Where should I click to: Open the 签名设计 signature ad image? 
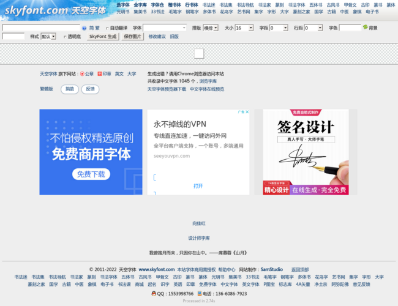pyautogui.click(x=306, y=152)
